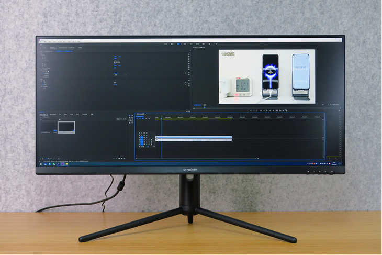The image size is (382, 255).
Task: Click the Project panel tab
Action: click(x=43, y=114)
